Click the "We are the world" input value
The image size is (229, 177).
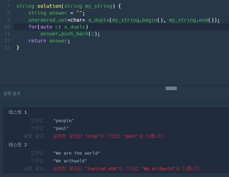click(77, 153)
